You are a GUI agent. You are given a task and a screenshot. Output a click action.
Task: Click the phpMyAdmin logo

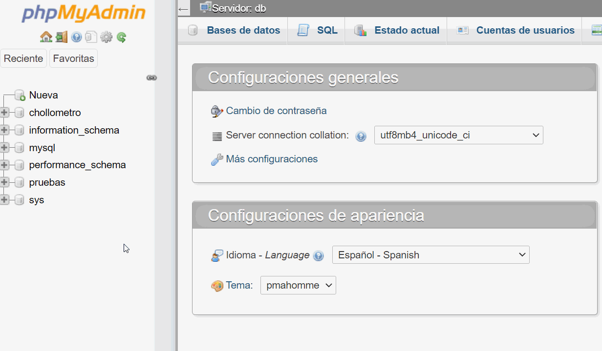84,14
